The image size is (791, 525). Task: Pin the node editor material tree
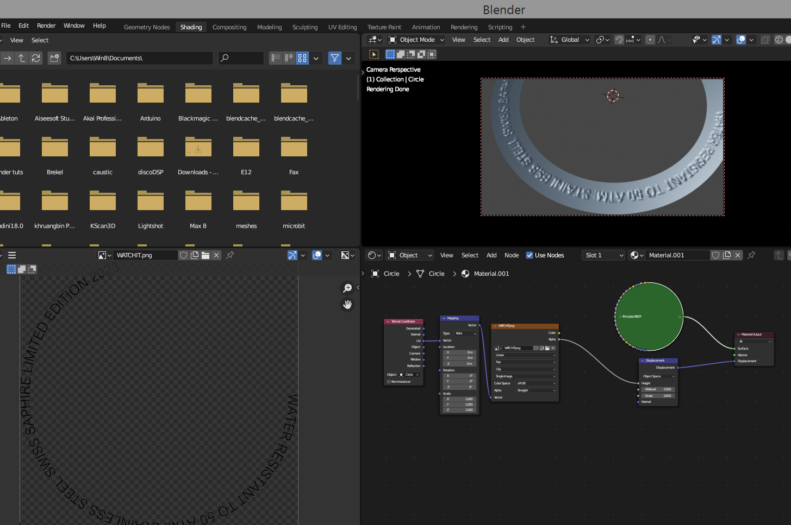[751, 255]
